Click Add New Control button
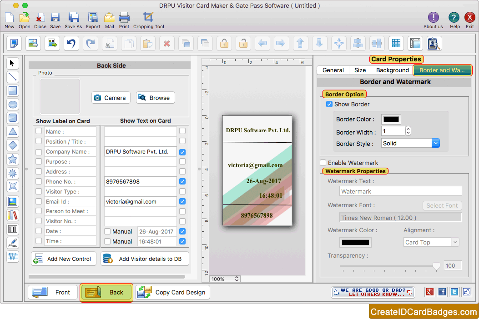The image size is (479, 319). tap(64, 259)
